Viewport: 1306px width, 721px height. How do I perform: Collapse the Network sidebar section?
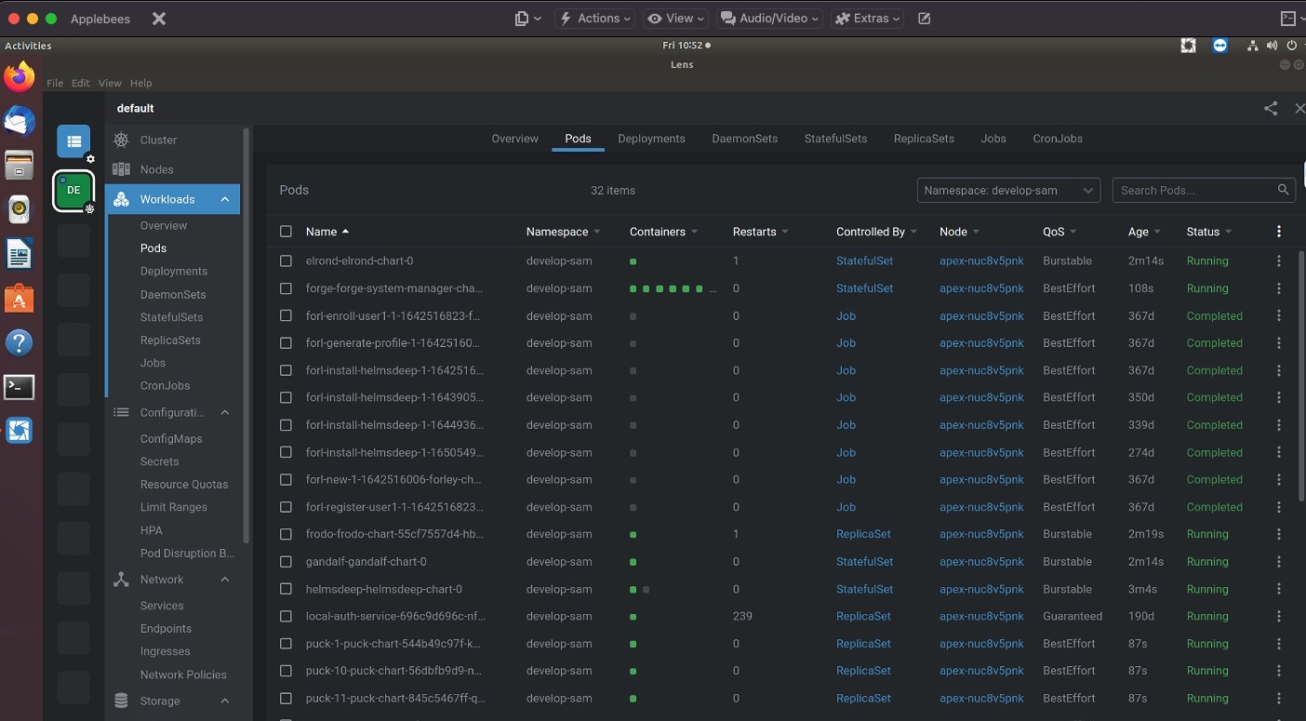(x=225, y=580)
